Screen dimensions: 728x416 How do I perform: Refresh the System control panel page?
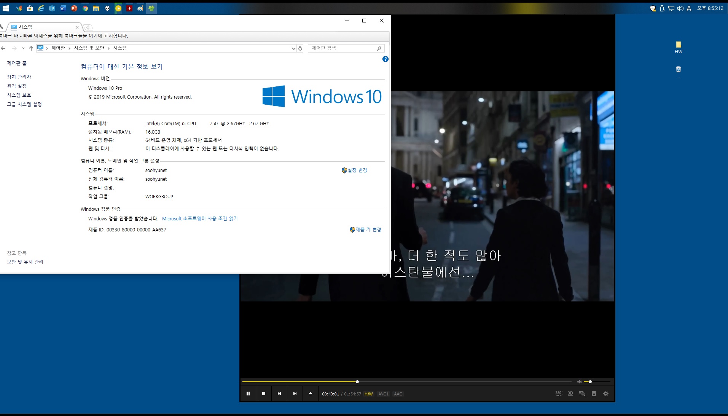click(300, 48)
